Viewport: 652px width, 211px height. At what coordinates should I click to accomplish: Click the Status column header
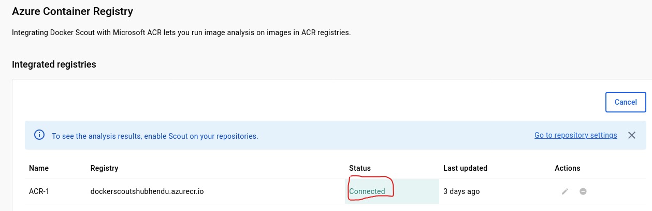pos(360,168)
